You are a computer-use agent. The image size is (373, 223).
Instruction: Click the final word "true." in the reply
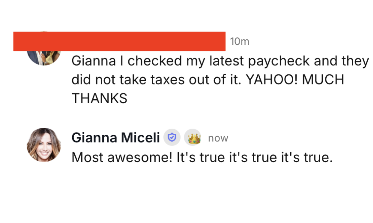click(x=317, y=157)
